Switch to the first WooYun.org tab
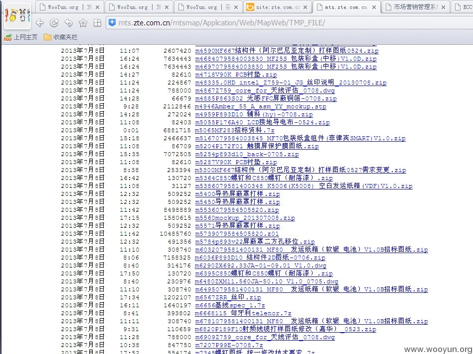 [70, 7]
